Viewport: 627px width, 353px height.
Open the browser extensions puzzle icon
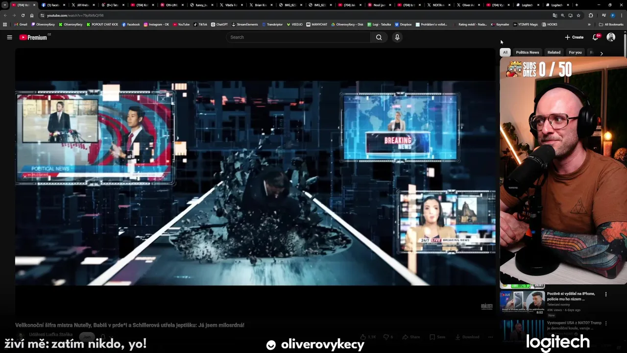click(x=590, y=15)
